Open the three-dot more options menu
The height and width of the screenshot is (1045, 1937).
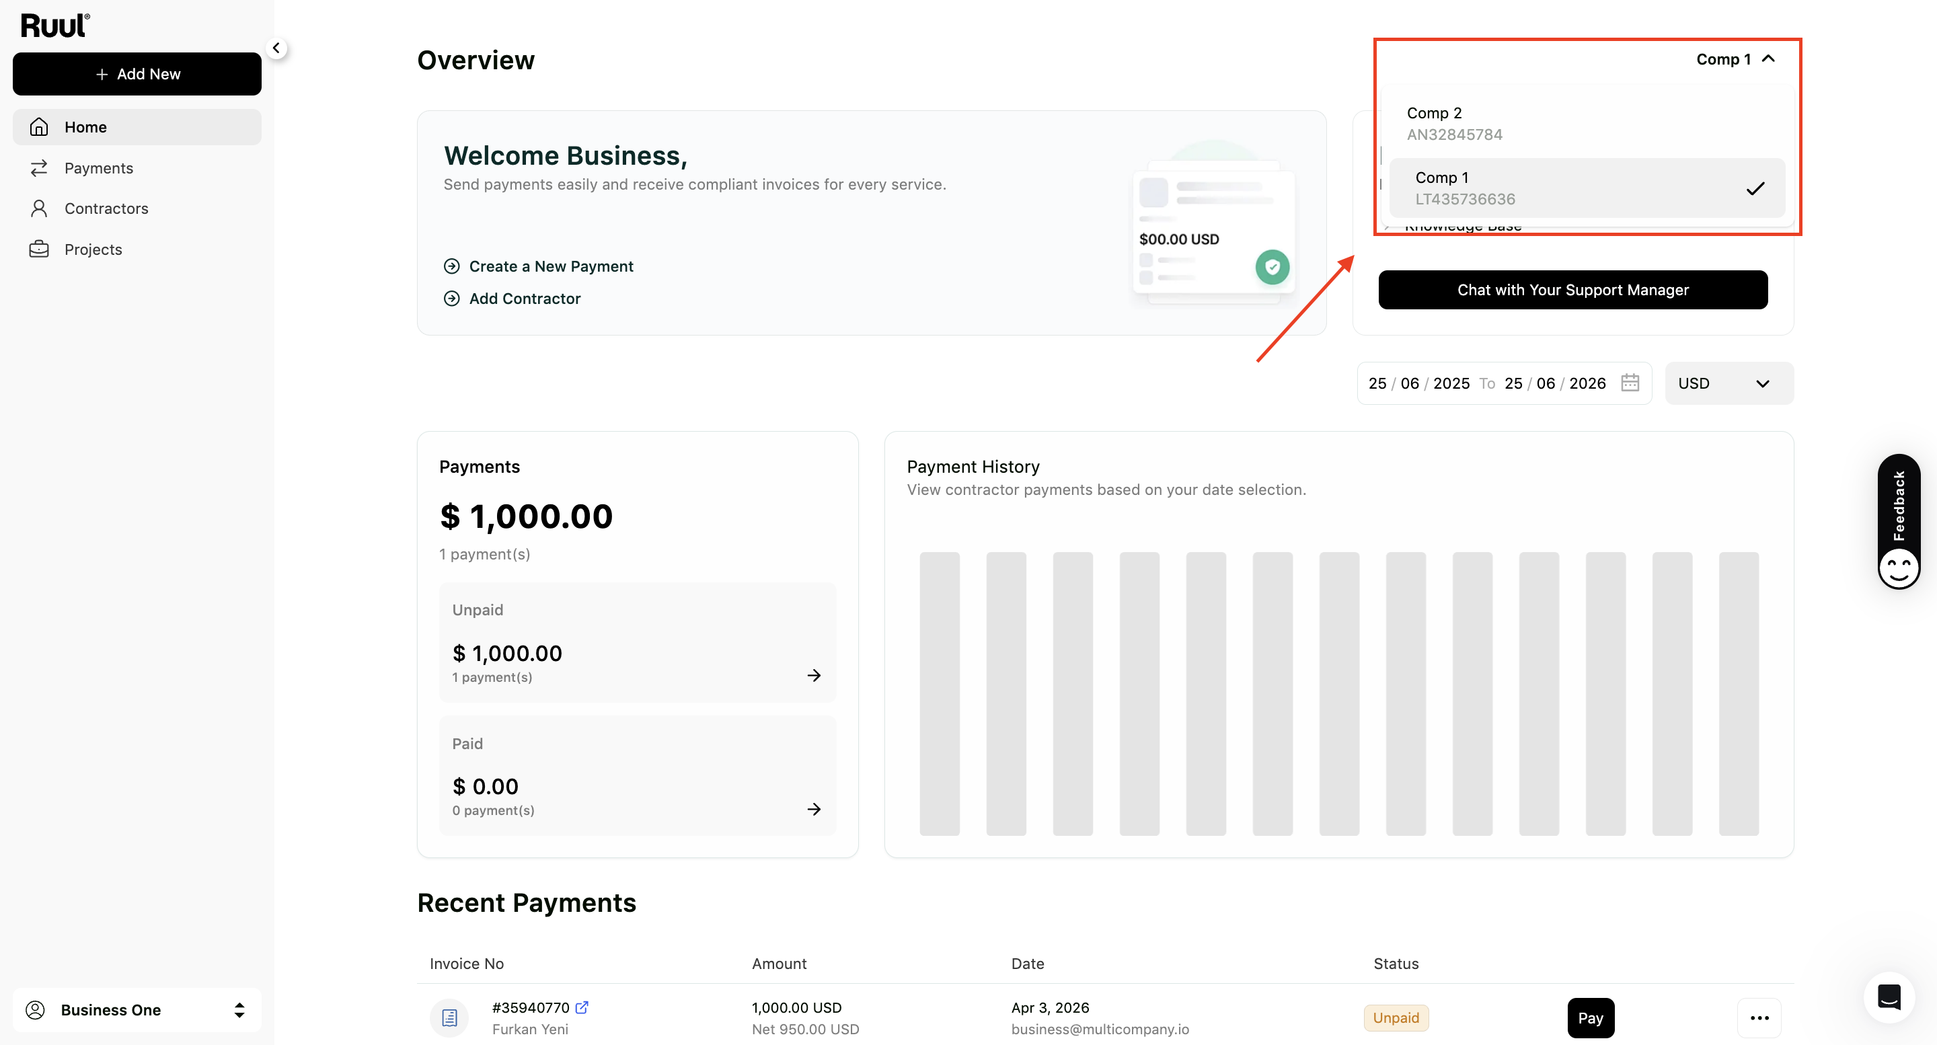pos(1759,1017)
